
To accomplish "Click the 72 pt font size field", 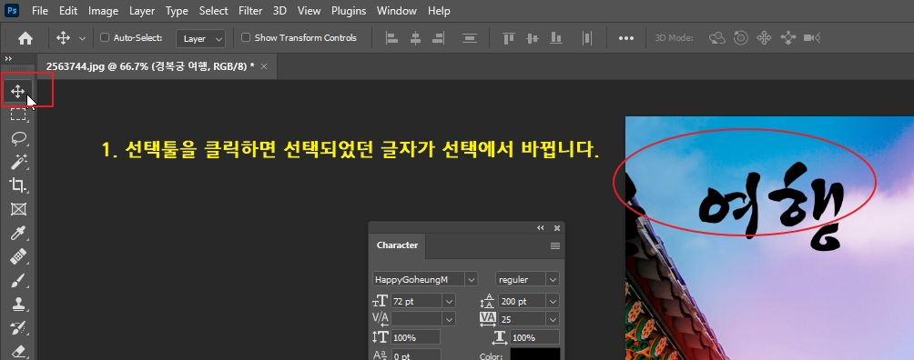I will click(x=417, y=302).
